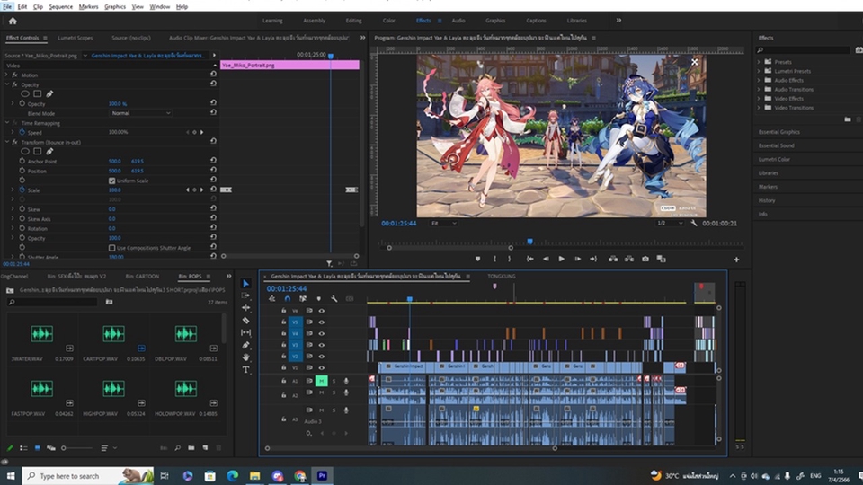The height and width of the screenshot is (485, 863).
Task: Hide video track V3 with eye icon
Action: click(321, 344)
